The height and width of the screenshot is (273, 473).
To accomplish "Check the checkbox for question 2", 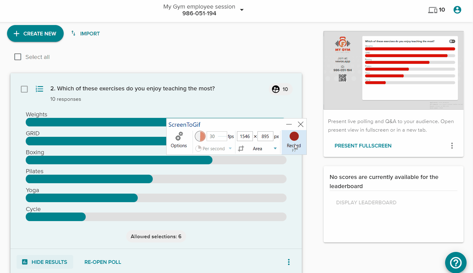I will coord(24,89).
